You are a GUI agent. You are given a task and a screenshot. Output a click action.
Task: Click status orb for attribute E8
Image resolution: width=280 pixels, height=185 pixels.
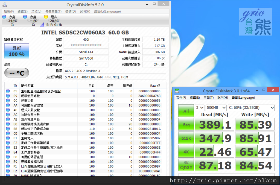coord(8,157)
